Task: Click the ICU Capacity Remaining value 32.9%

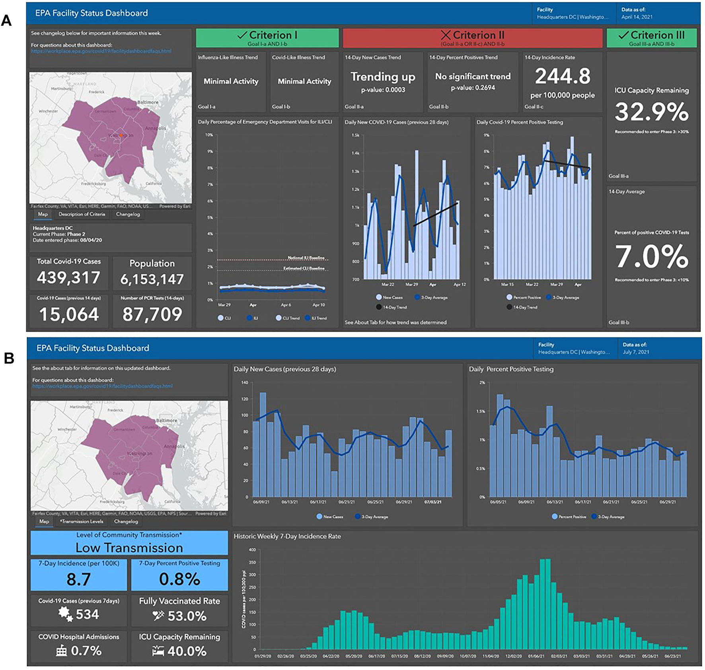Action: (652, 111)
